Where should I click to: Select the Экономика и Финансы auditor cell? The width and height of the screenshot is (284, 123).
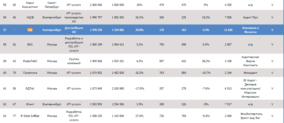point(250,30)
